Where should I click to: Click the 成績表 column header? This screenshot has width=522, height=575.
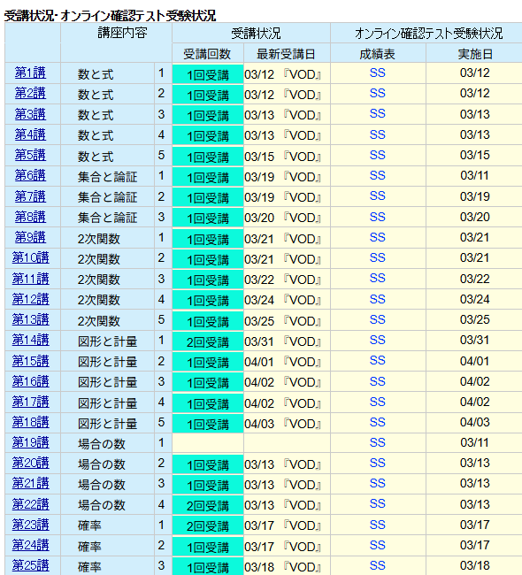pos(378,54)
